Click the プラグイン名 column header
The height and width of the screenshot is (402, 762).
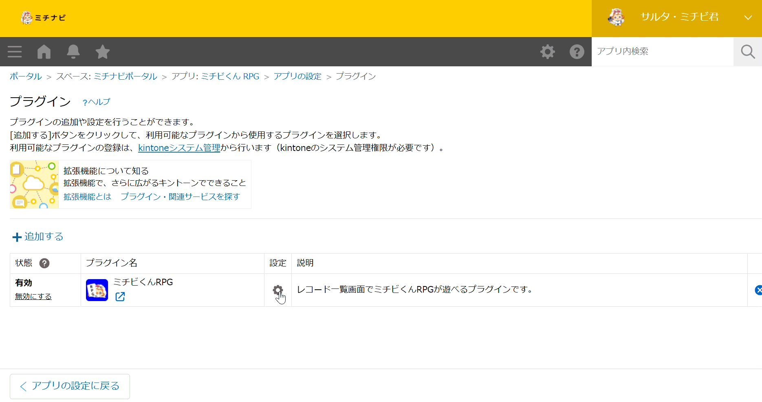(112, 263)
